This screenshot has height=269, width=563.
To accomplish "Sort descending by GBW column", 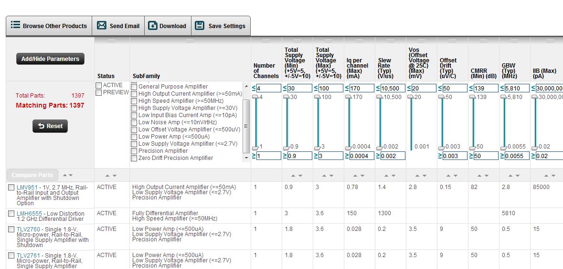I will click(518, 176).
